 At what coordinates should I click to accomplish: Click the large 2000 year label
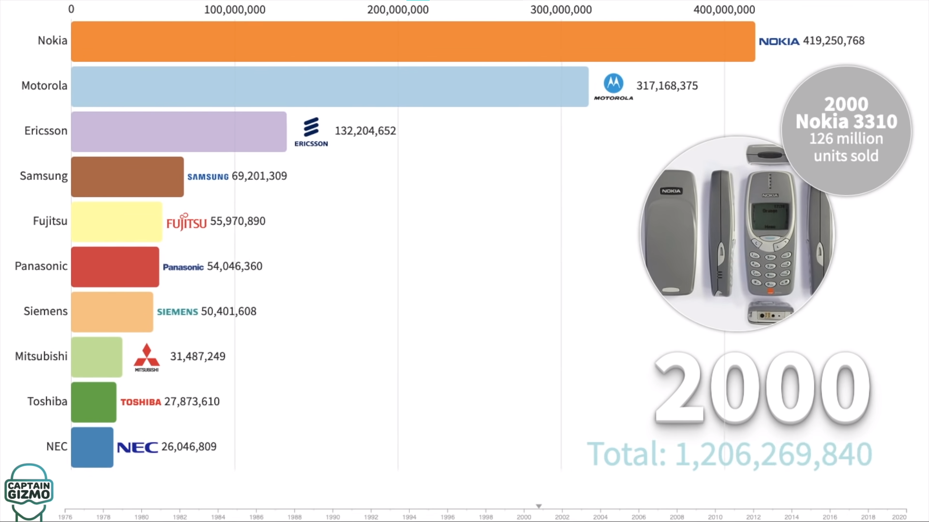click(763, 388)
